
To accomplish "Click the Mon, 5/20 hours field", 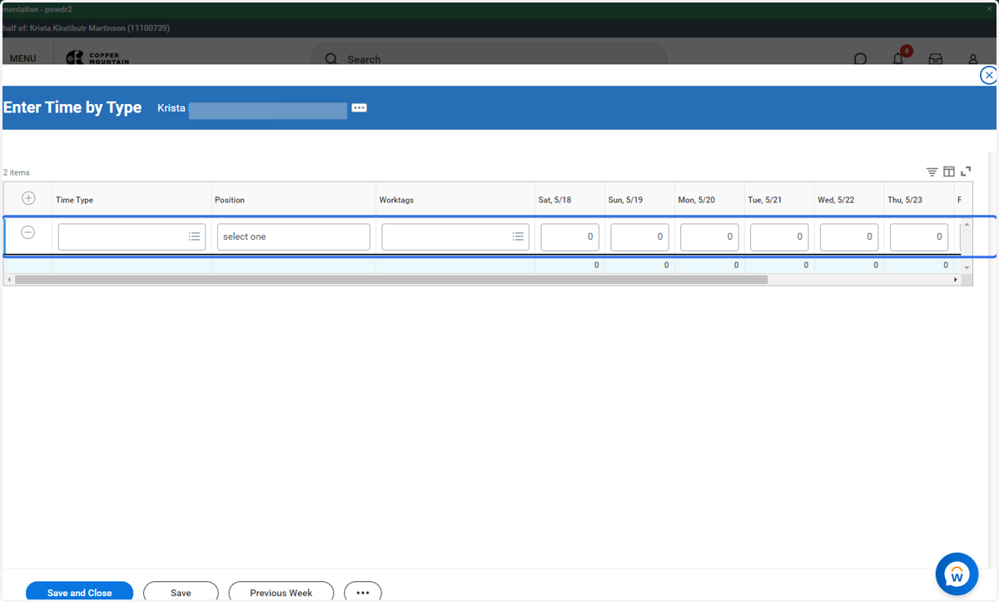I will (x=710, y=236).
